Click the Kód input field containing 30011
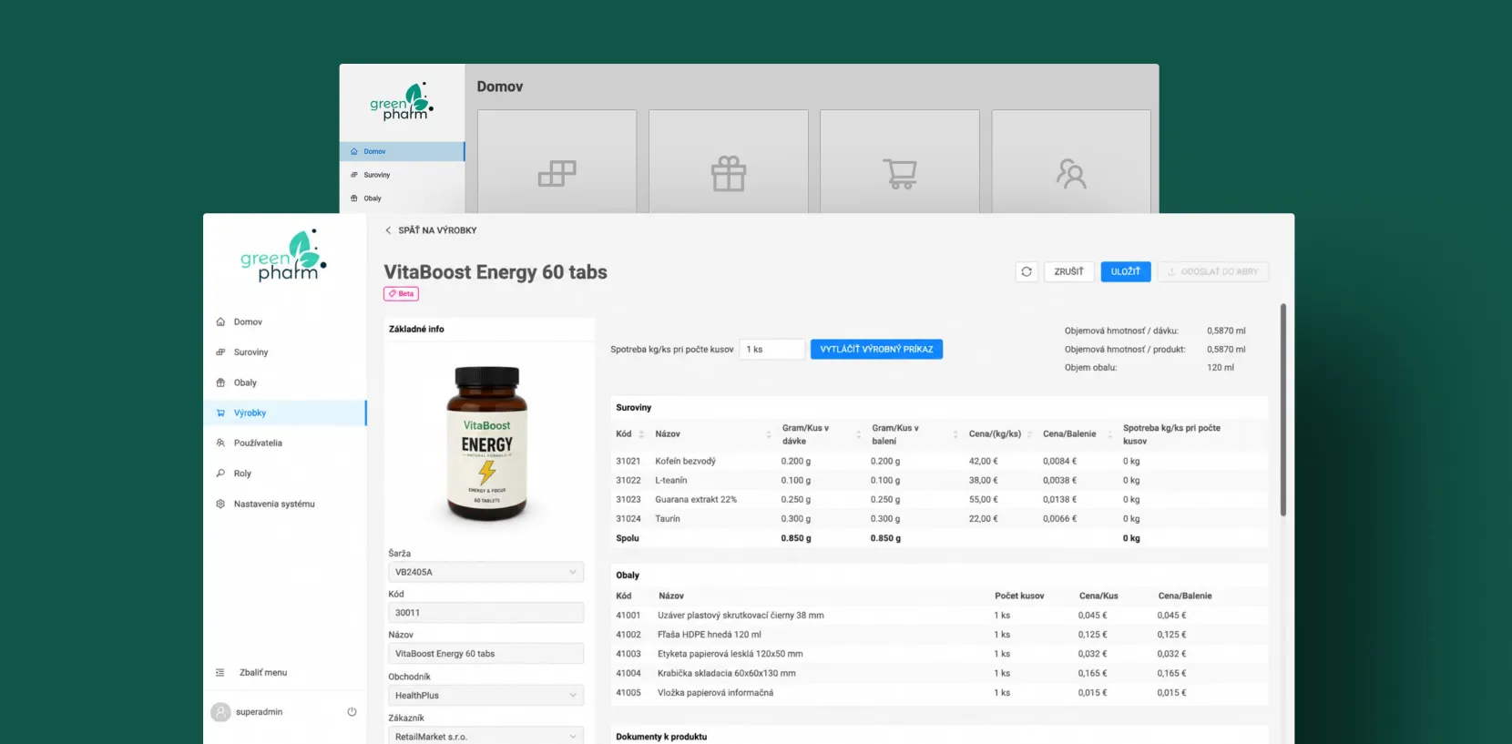1512x744 pixels. (485, 613)
